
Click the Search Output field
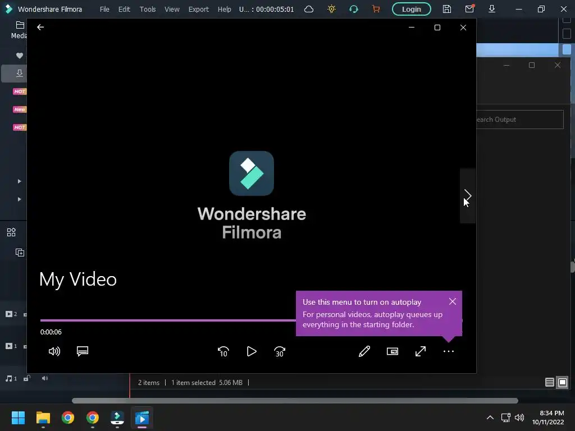point(519,120)
